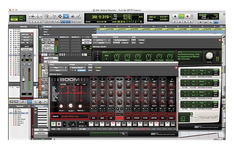Click the notation music-note icon in MIDI editor
Screen dimensions: 234x151
tap(22, 102)
